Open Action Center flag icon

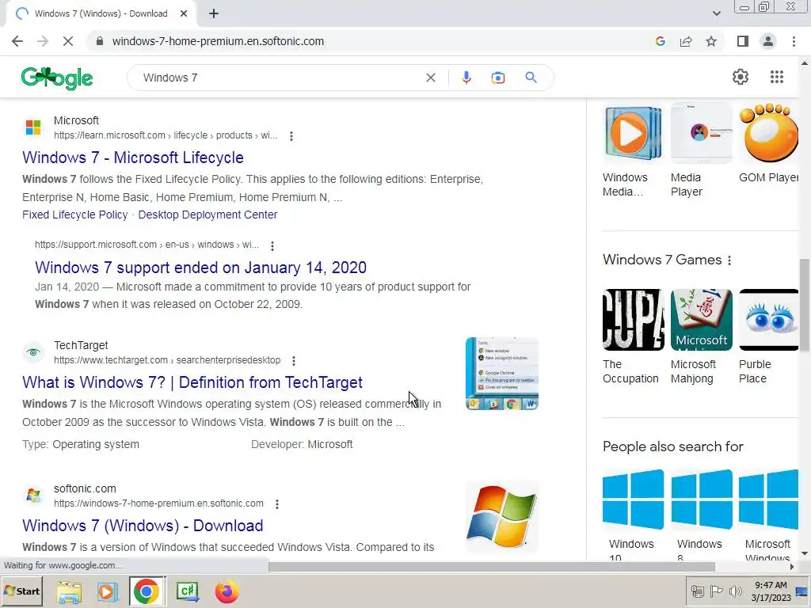(716, 591)
